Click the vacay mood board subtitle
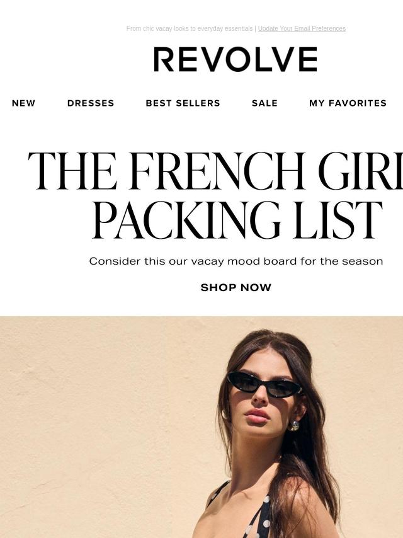The height and width of the screenshot is (538, 403). pyautogui.click(x=236, y=261)
